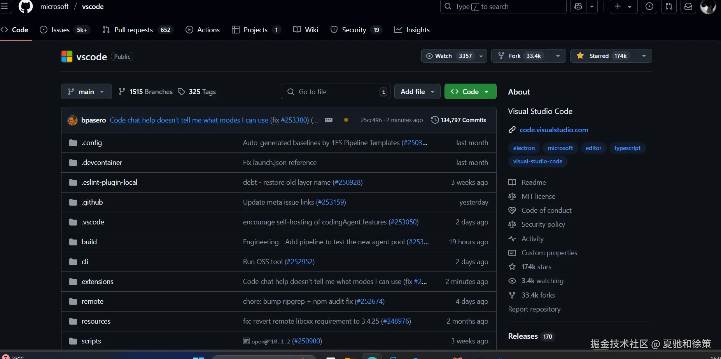Open the scripts folder icon
Image resolution: width=721 pixels, height=359 pixels.
click(x=73, y=341)
